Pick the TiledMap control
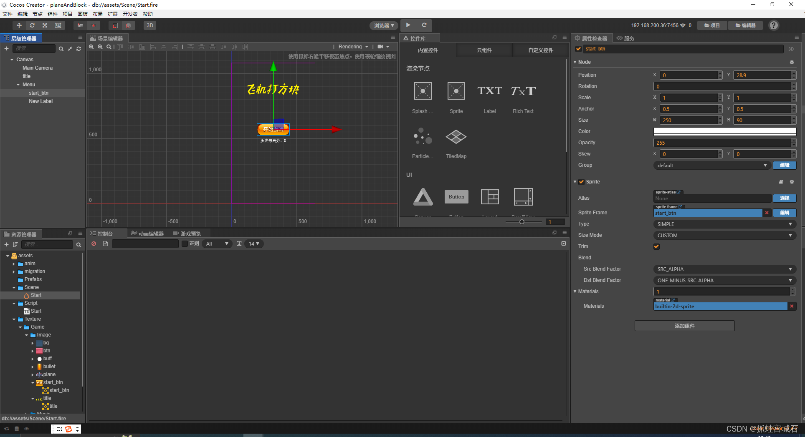 pyautogui.click(x=456, y=143)
